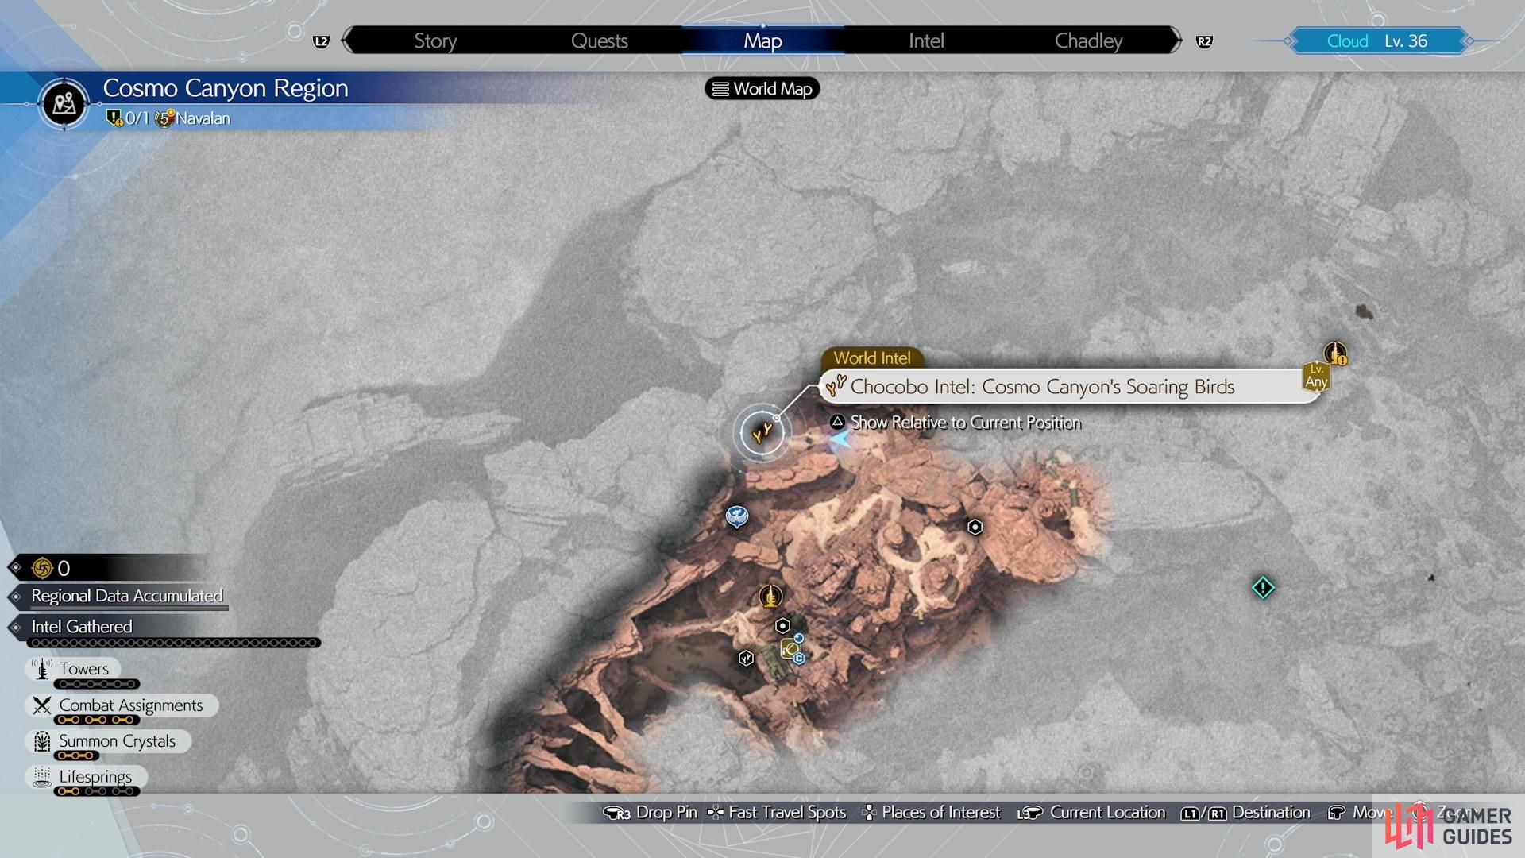Click the Lifesprings category icon
The height and width of the screenshot is (858, 1525).
[x=40, y=777]
